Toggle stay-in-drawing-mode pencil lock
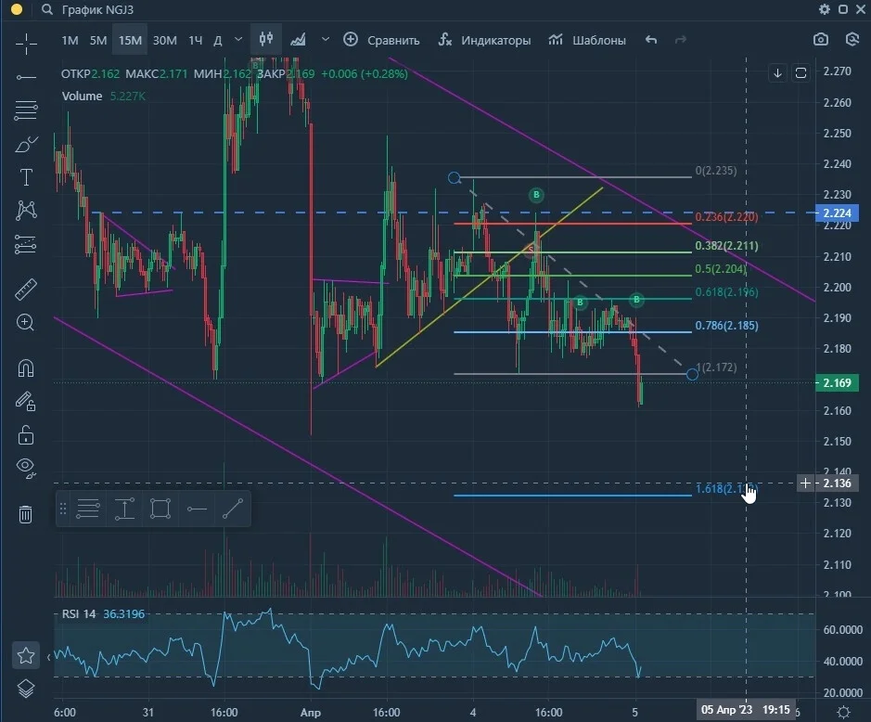The width and height of the screenshot is (871, 722). pyautogui.click(x=26, y=401)
